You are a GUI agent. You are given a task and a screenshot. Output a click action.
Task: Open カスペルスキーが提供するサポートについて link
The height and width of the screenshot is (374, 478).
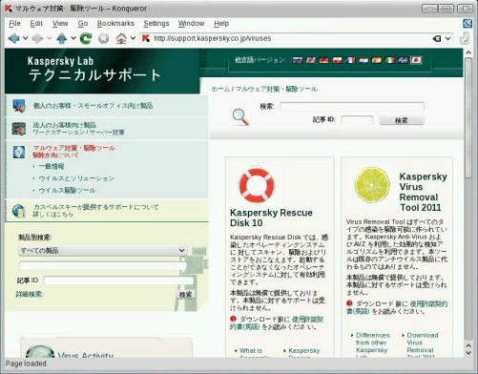pos(95,207)
